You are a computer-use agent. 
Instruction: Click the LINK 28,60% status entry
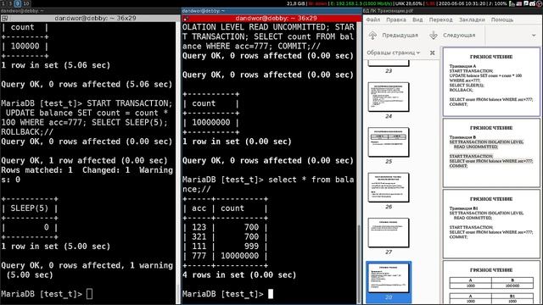(x=409, y=3)
